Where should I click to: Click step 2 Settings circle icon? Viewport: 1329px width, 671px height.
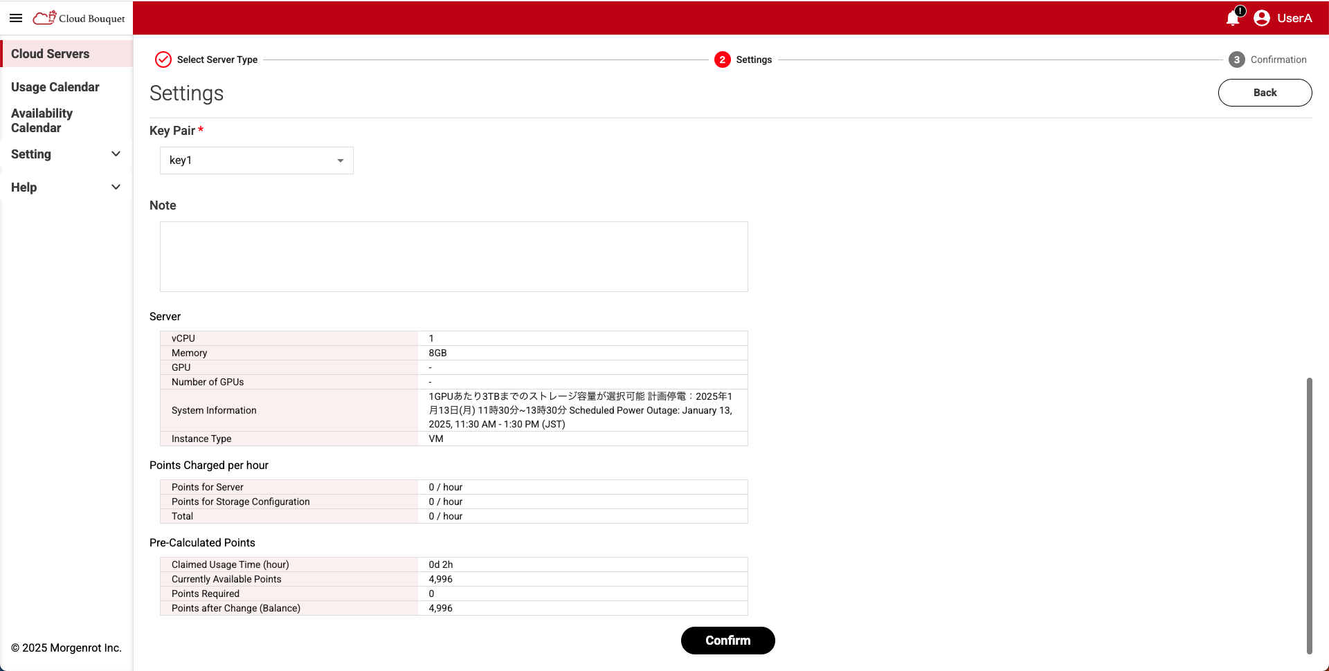pos(722,59)
